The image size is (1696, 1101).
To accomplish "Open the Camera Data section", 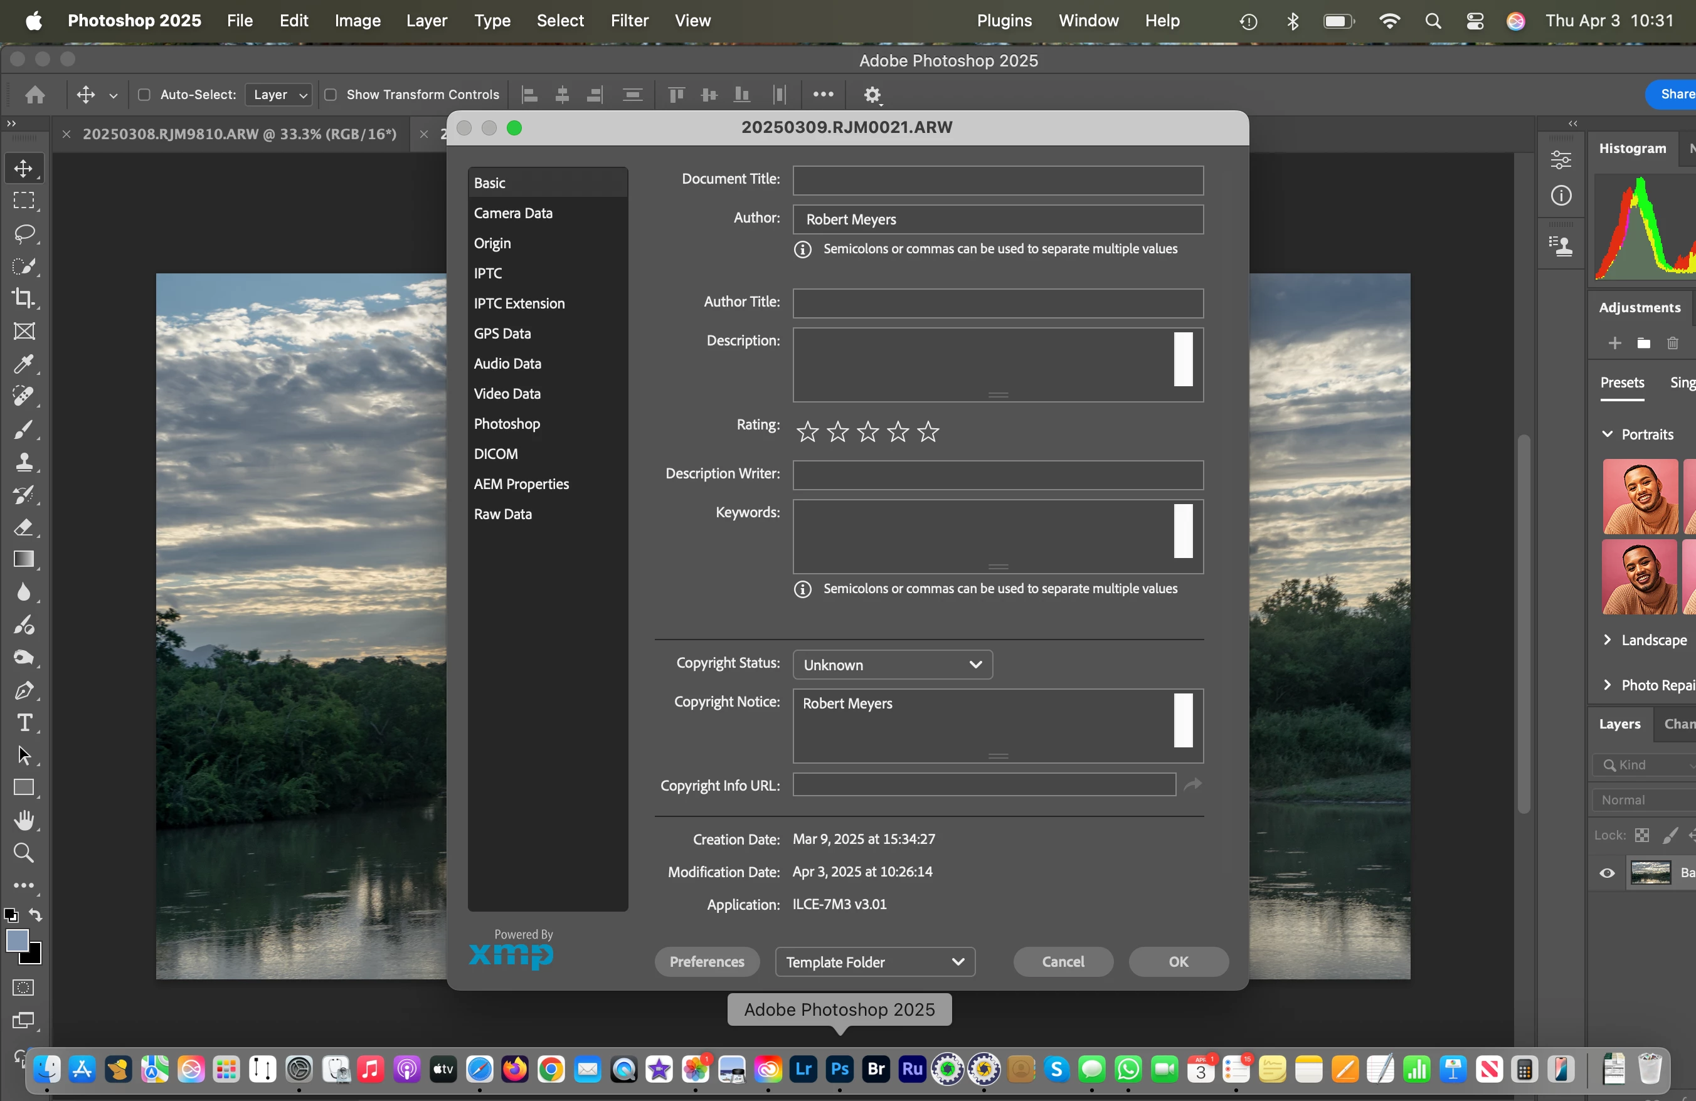I will [x=513, y=213].
